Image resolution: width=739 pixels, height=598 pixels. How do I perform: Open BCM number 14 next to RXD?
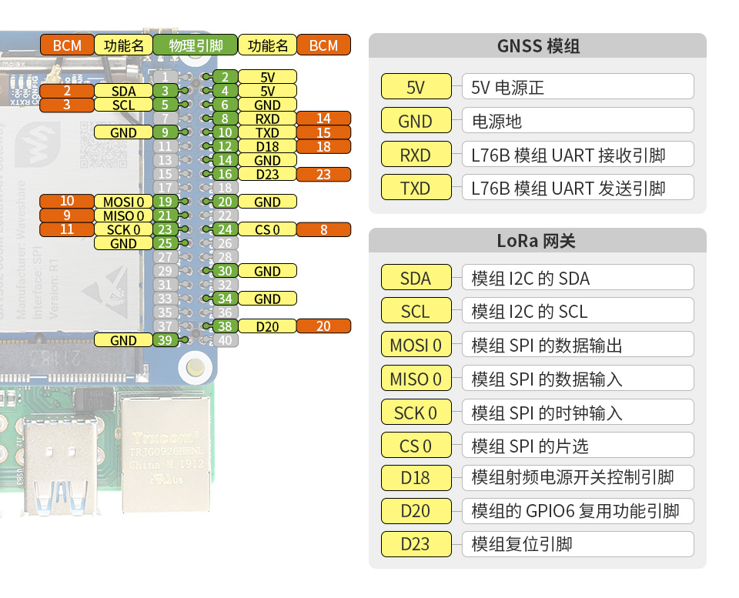click(323, 119)
